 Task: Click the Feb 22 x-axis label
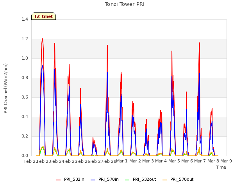click(x=31, y=161)
